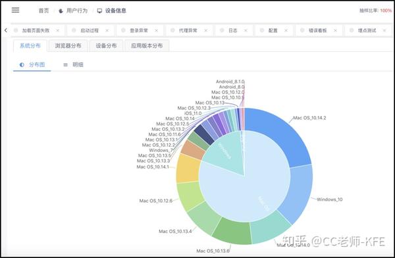The image size is (395, 258).
Task: Click the iOS_11.0 chart label
Action: [x=193, y=113]
